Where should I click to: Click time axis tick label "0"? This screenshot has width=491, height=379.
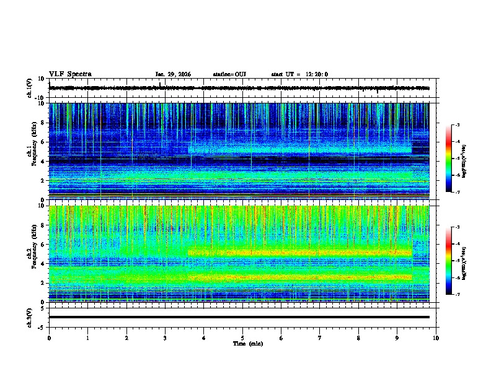49,338
